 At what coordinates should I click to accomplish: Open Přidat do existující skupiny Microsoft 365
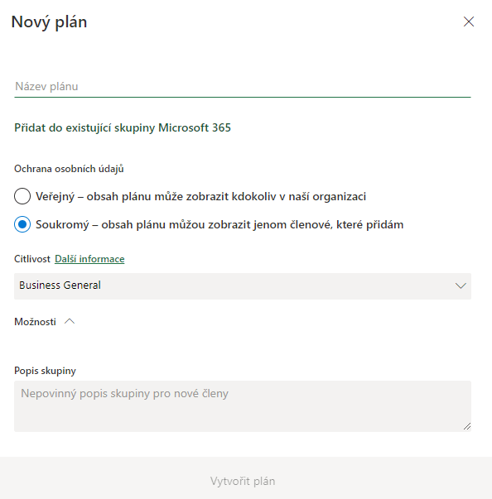coord(123,127)
